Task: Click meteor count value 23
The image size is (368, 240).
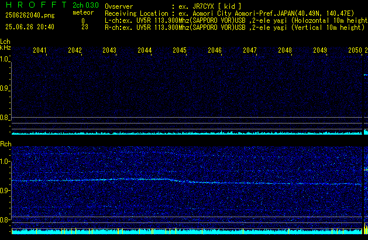Action: click(x=85, y=27)
